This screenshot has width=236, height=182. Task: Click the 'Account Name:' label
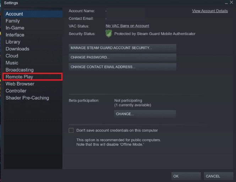pyautogui.click(x=82, y=11)
